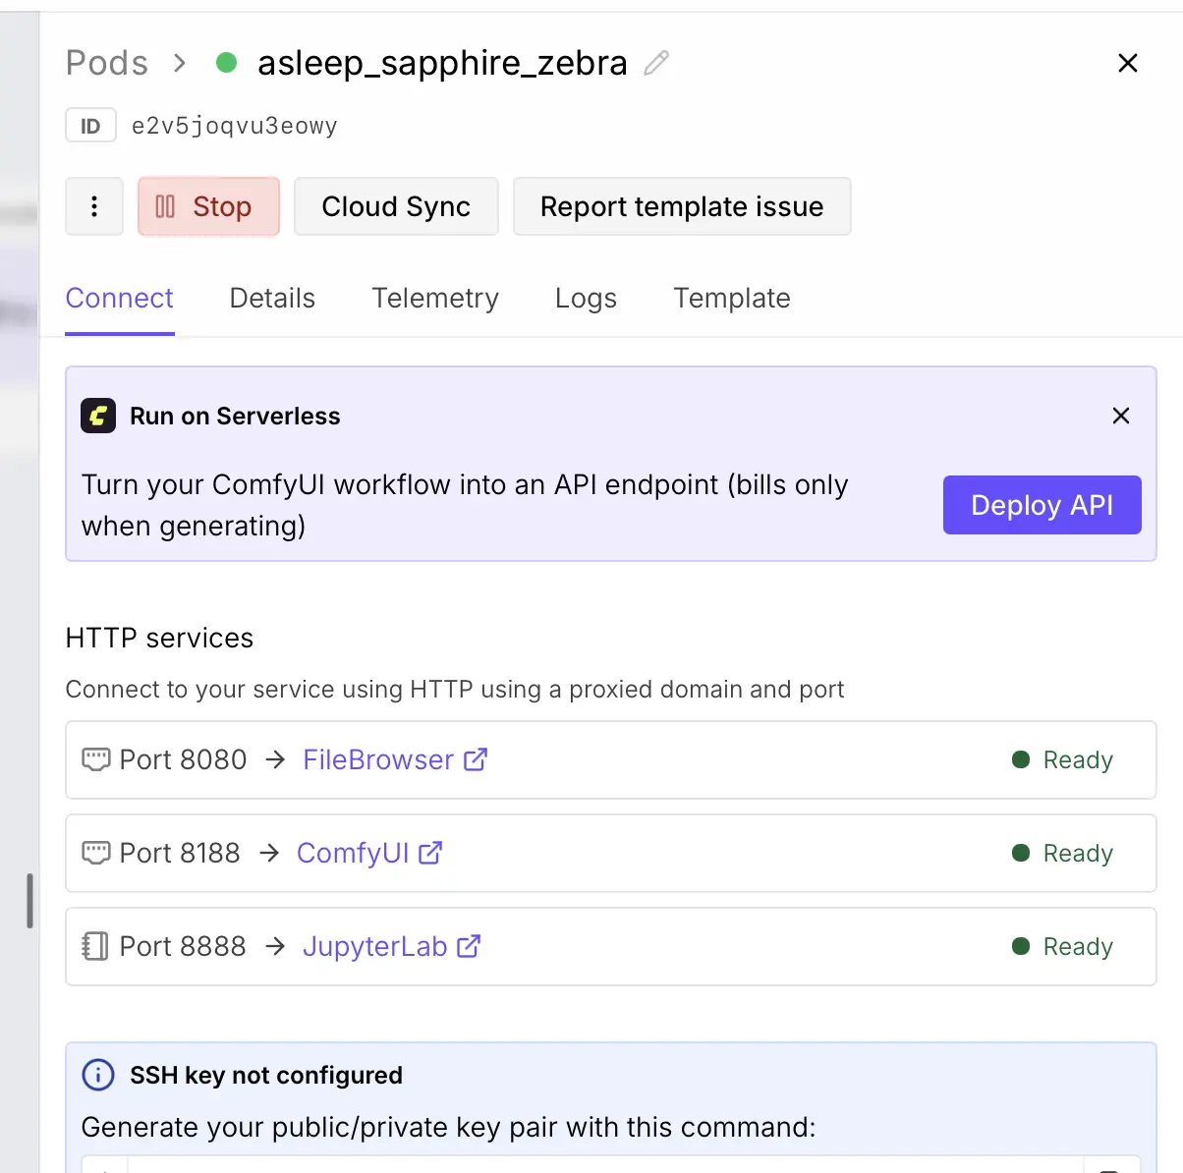Screen dimensions: 1183x1173
Task: Open the FileBrowser link
Action: pyautogui.click(x=378, y=759)
